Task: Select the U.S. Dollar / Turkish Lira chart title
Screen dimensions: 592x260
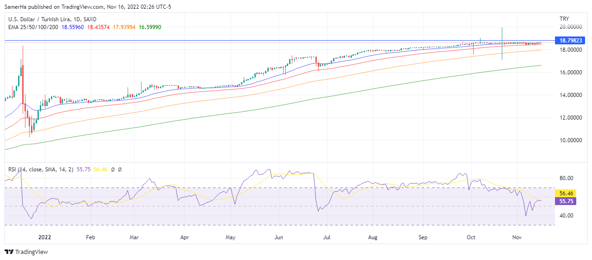Action: pyautogui.click(x=52, y=19)
